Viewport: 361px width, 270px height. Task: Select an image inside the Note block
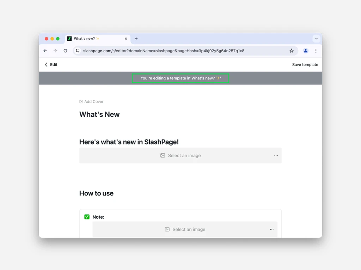pos(185,229)
